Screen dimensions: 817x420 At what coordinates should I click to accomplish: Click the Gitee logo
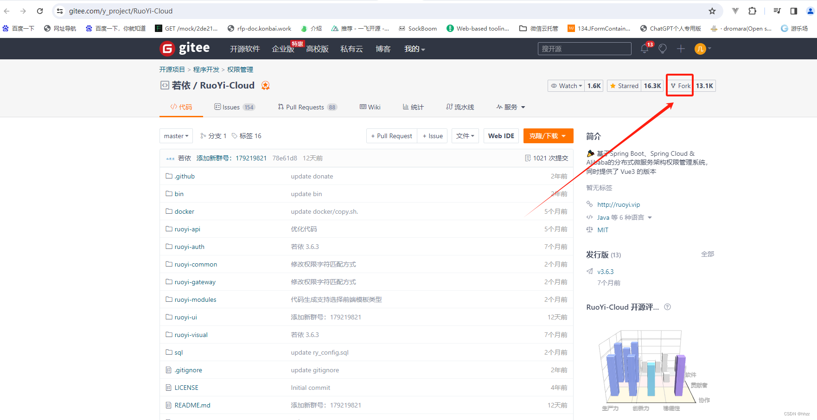click(185, 48)
